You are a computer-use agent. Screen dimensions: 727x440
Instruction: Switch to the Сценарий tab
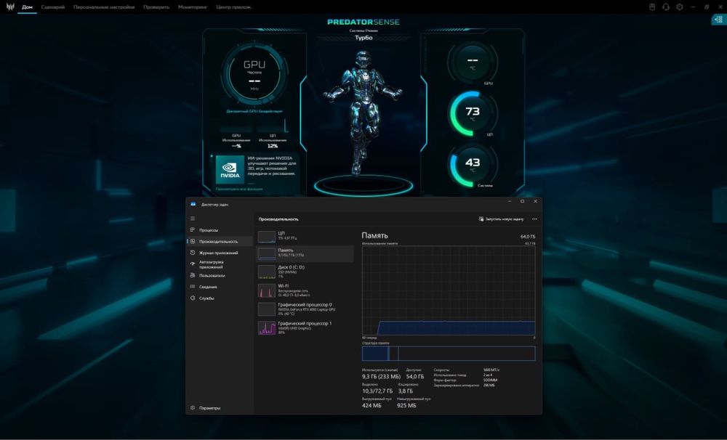coord(53,7)
